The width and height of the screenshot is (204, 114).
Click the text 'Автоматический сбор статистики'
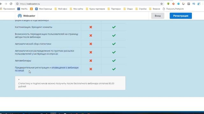tap(33, 44)
